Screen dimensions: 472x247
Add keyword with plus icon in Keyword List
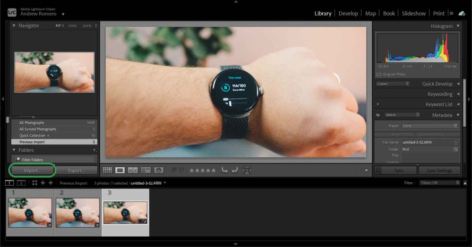[x=378, y=104]
